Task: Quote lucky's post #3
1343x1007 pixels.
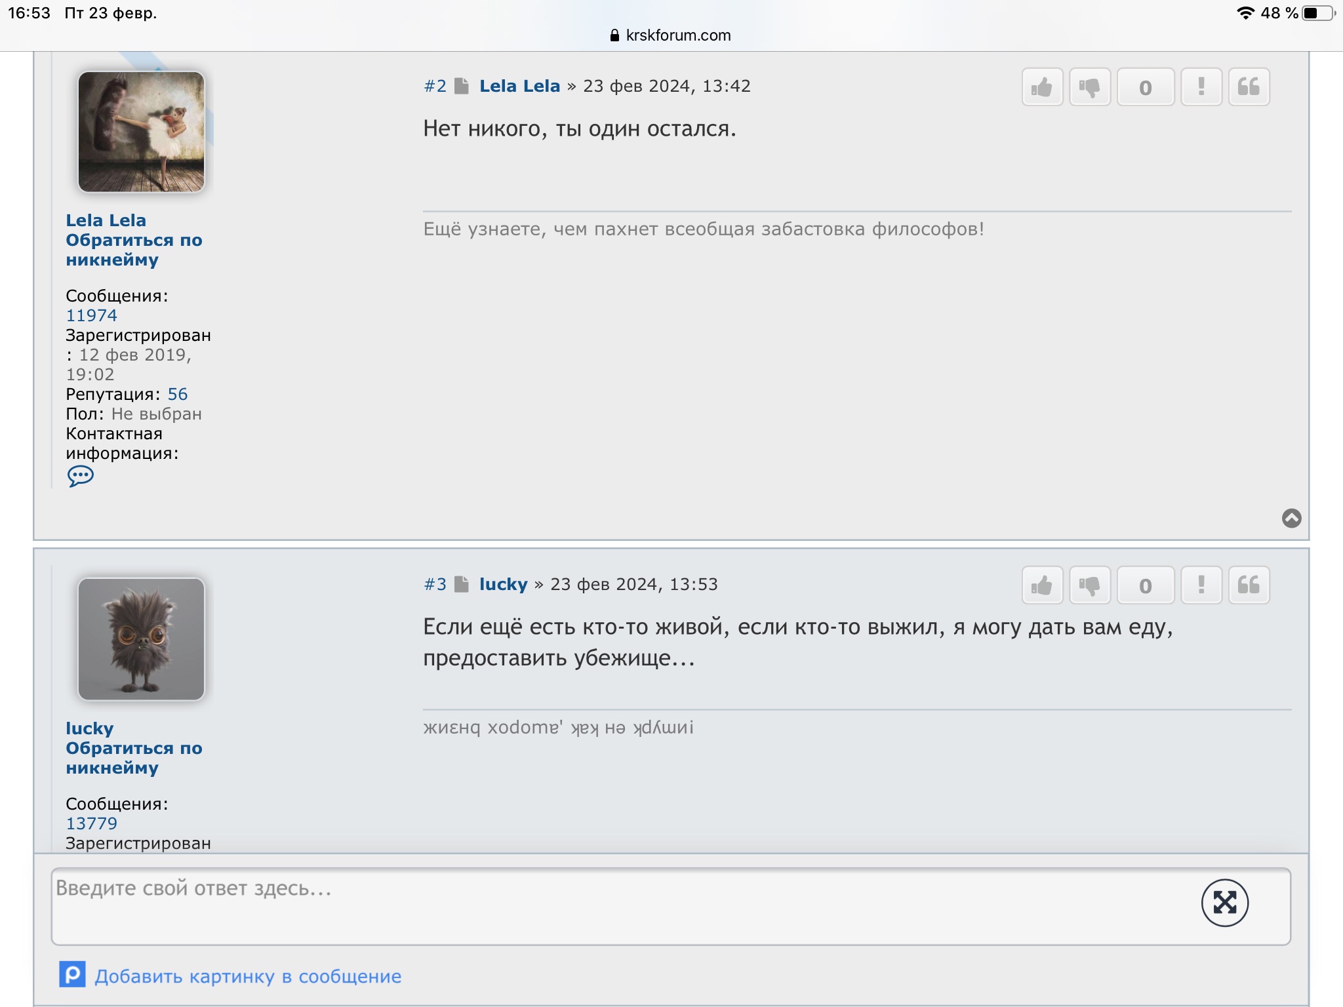Action: (x=1249, y=585)
